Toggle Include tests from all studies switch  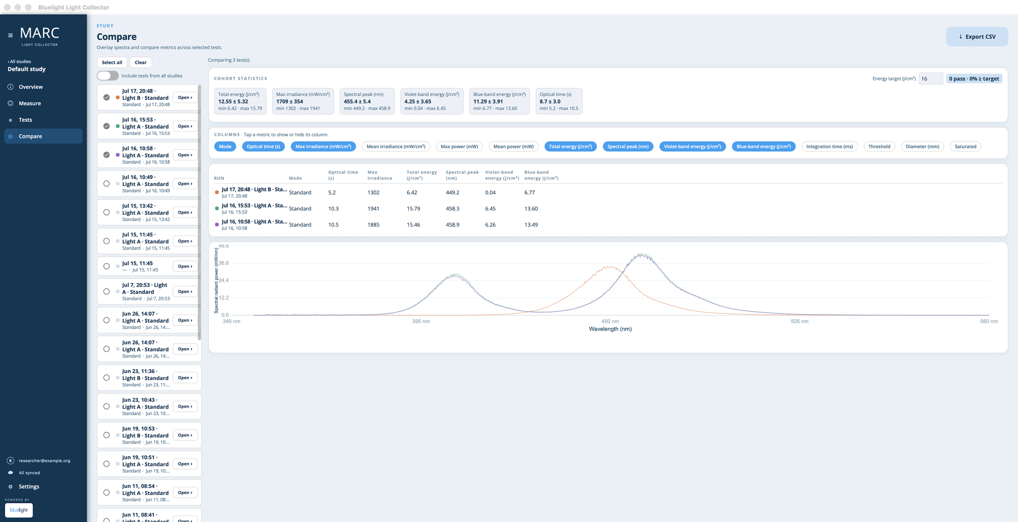point(108,76)
